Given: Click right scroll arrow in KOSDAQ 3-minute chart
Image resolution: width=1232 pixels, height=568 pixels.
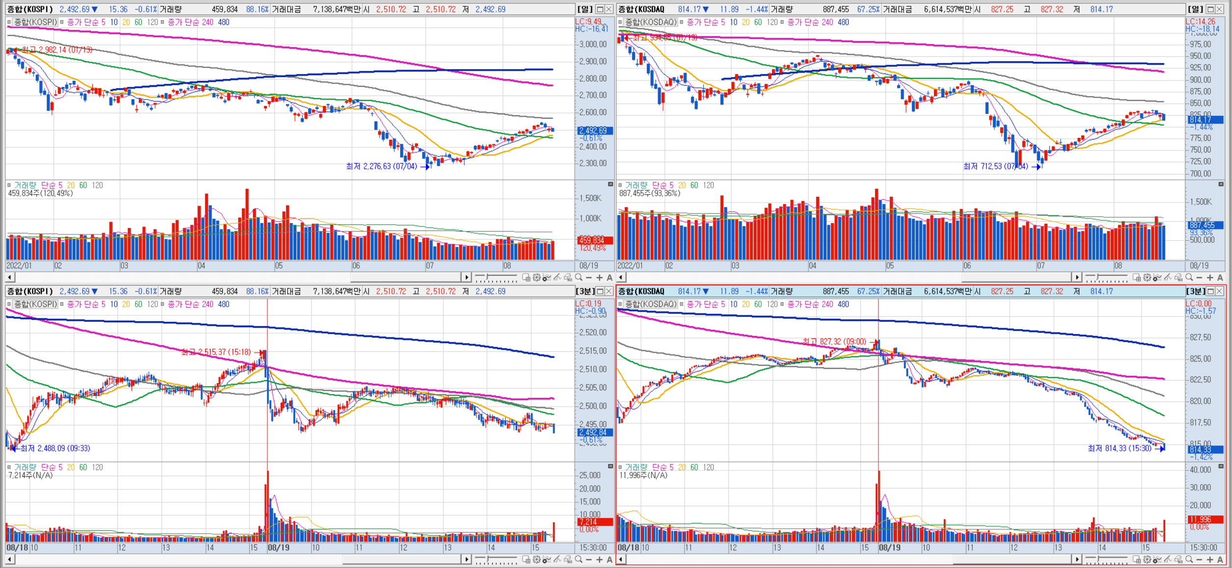Looking at the screenshot, I should [1076, 559].
